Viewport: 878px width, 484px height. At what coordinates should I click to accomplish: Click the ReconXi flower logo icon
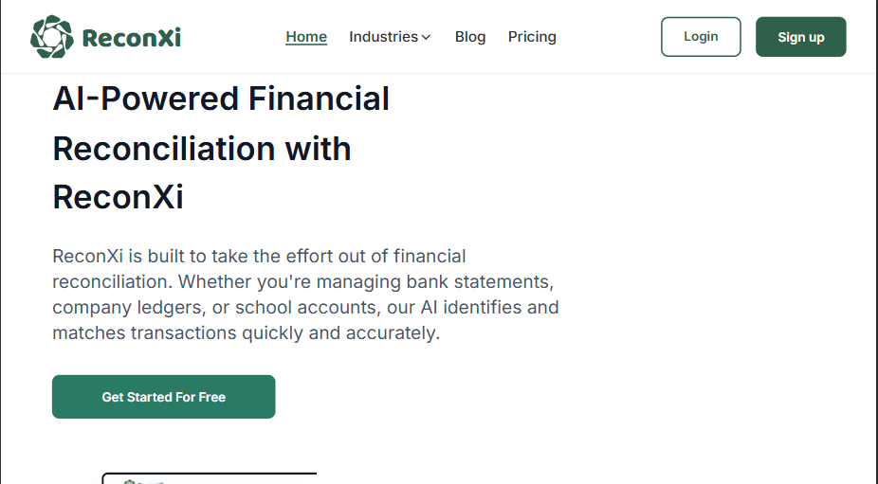[x=51, y=37]
